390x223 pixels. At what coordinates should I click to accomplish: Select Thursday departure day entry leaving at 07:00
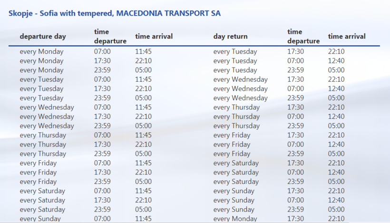pos(43,135)
